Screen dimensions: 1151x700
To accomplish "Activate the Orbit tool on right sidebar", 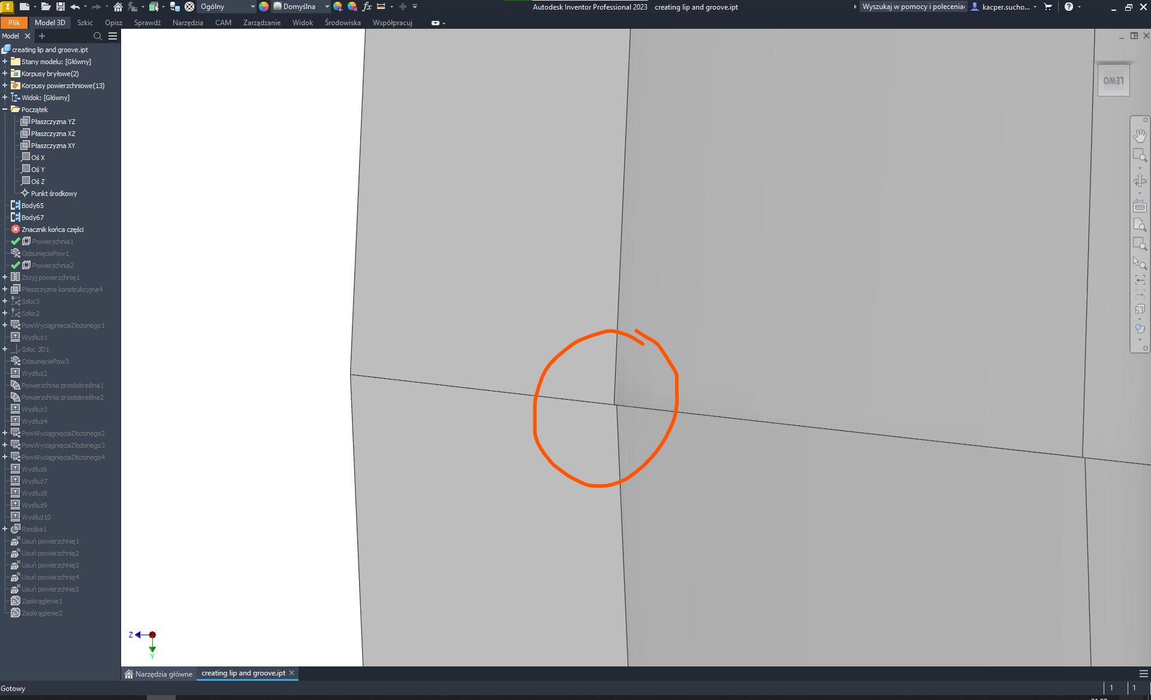I will 1141,180.
